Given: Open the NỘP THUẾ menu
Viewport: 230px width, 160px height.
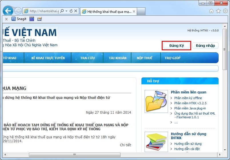Looking at the screenshot, I should [145, 58].
